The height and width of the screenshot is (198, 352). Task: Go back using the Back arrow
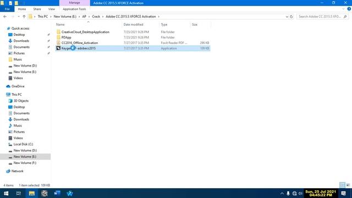coord(5,16)
